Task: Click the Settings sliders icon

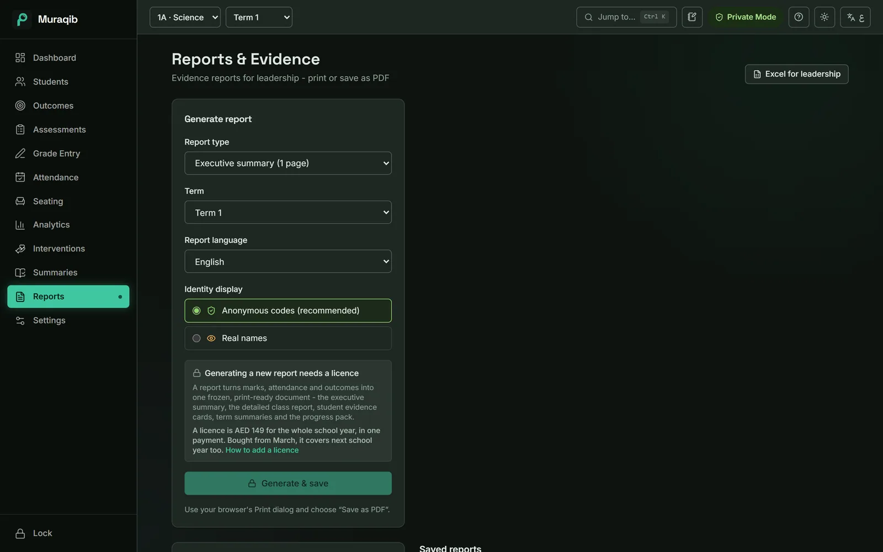Action: (20, 321)
